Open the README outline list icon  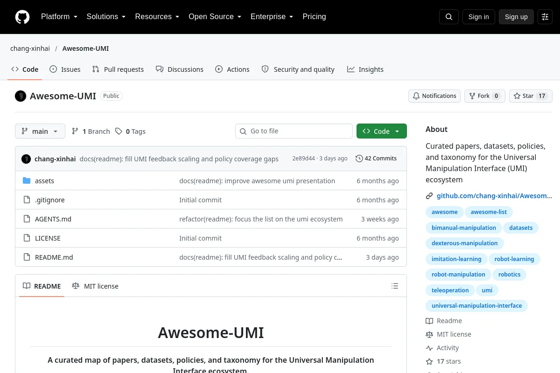395,286
